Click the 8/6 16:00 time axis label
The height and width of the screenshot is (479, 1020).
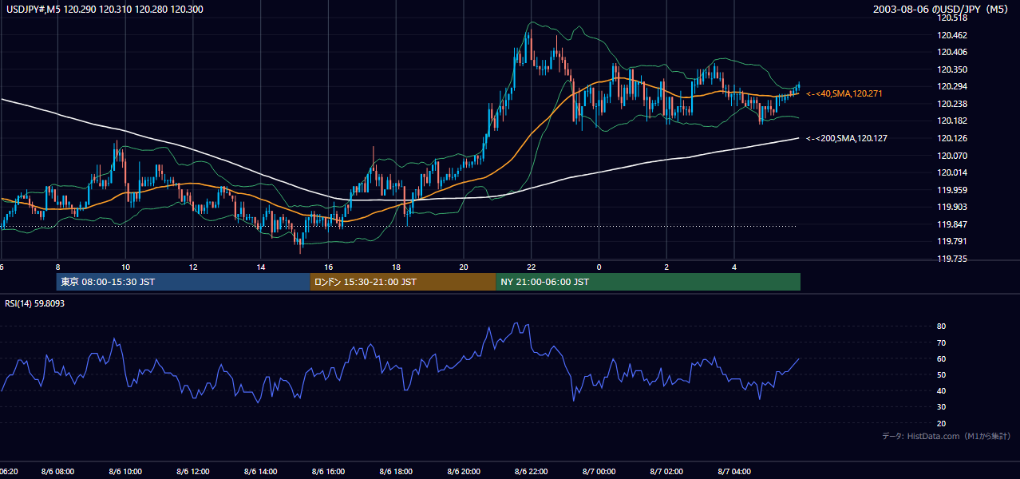329,472
